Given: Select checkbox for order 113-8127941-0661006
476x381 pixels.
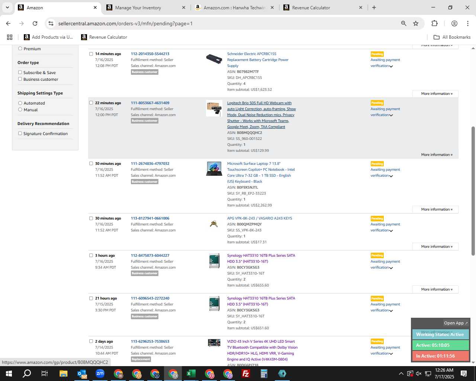Looking at the screenshot, I should click(x=91, y=218).
